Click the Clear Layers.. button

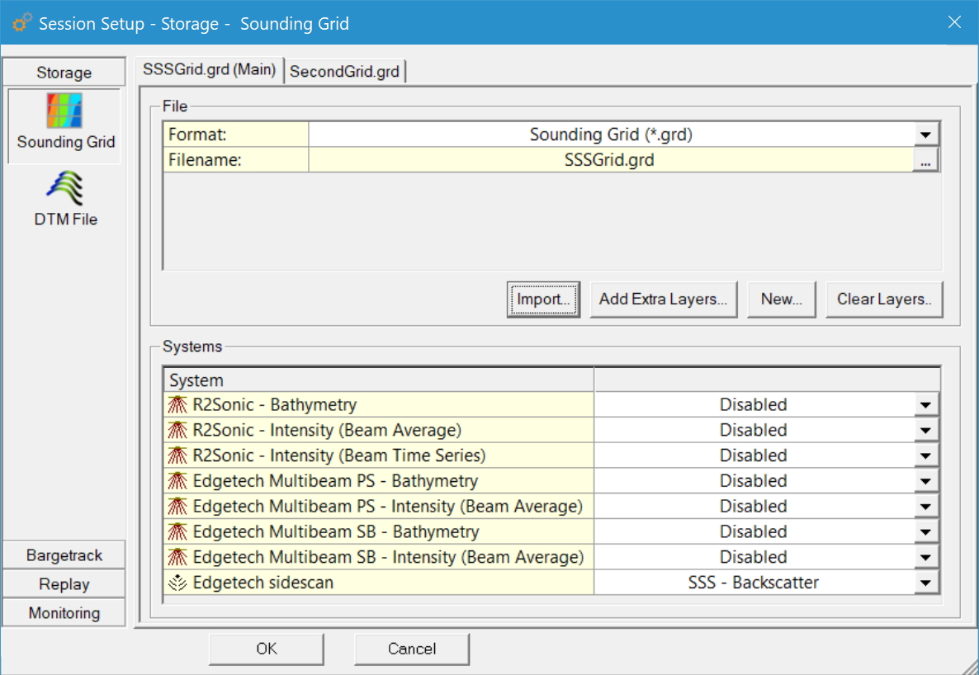884,300
